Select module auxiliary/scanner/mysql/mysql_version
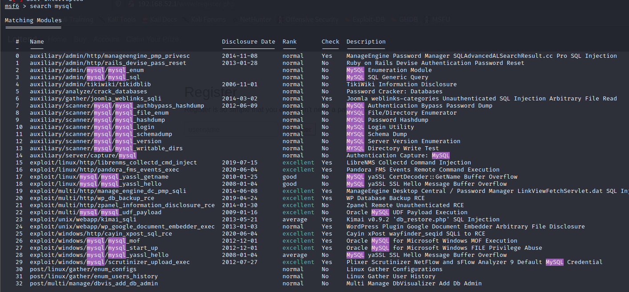Image resolution: width=629 pixels, height=292 pixels. pyautogui.click(x=96, y=141)
